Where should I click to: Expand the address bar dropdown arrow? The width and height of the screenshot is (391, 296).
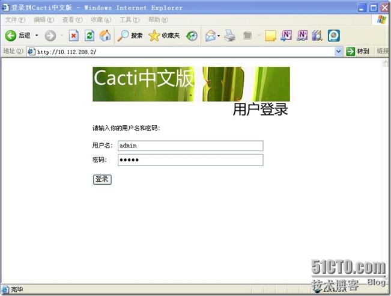click(x=338, y=52)
